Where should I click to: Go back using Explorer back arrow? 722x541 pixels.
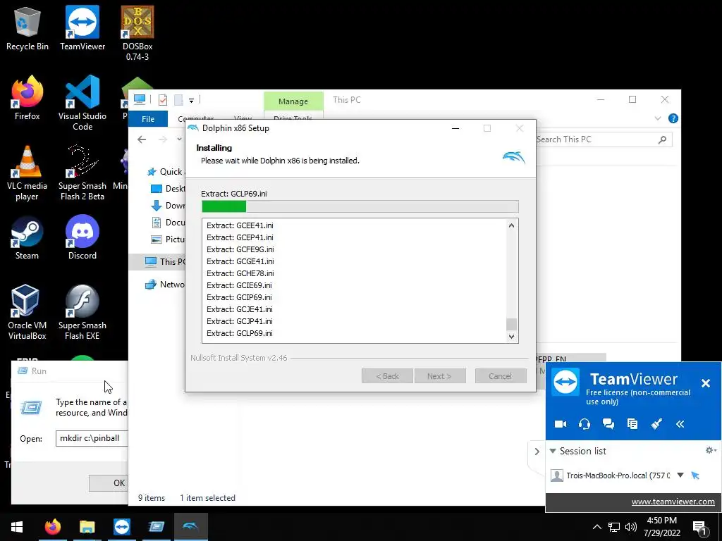142,139
